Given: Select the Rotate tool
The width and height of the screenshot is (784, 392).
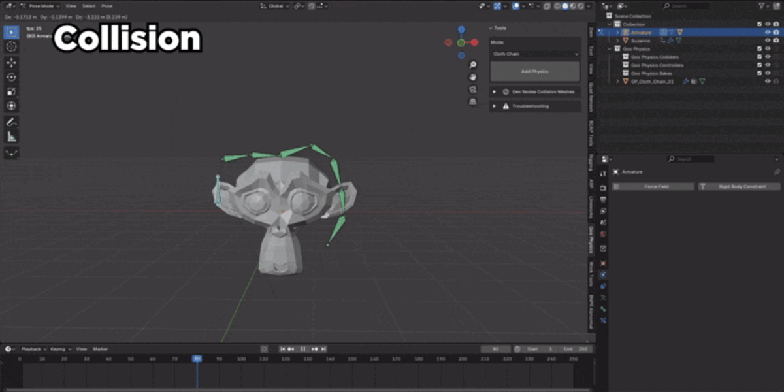Looking at the screenshot, I should 12,77.
